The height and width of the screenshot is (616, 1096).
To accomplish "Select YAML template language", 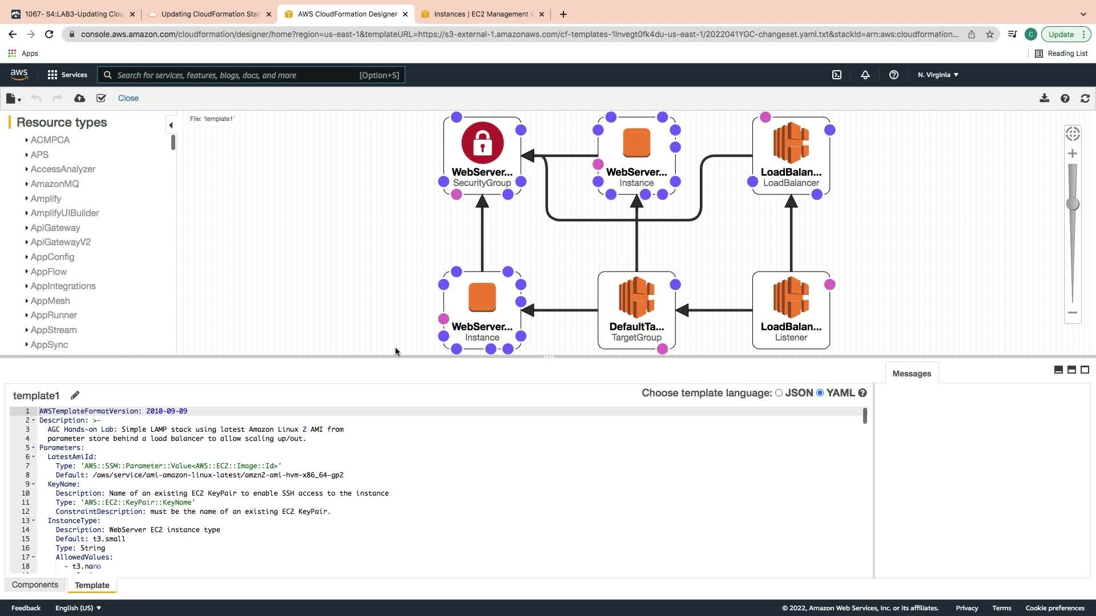I will point(820,393).
